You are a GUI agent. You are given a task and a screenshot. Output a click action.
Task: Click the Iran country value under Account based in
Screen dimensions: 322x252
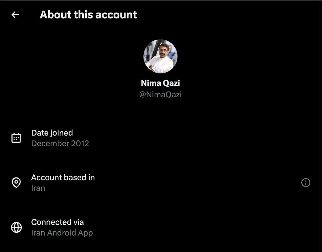point(38,188)
